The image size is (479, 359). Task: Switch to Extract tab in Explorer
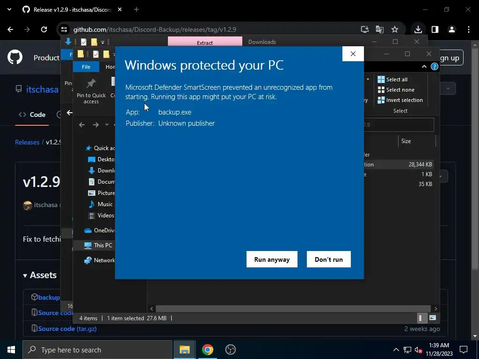click(205, 42)
